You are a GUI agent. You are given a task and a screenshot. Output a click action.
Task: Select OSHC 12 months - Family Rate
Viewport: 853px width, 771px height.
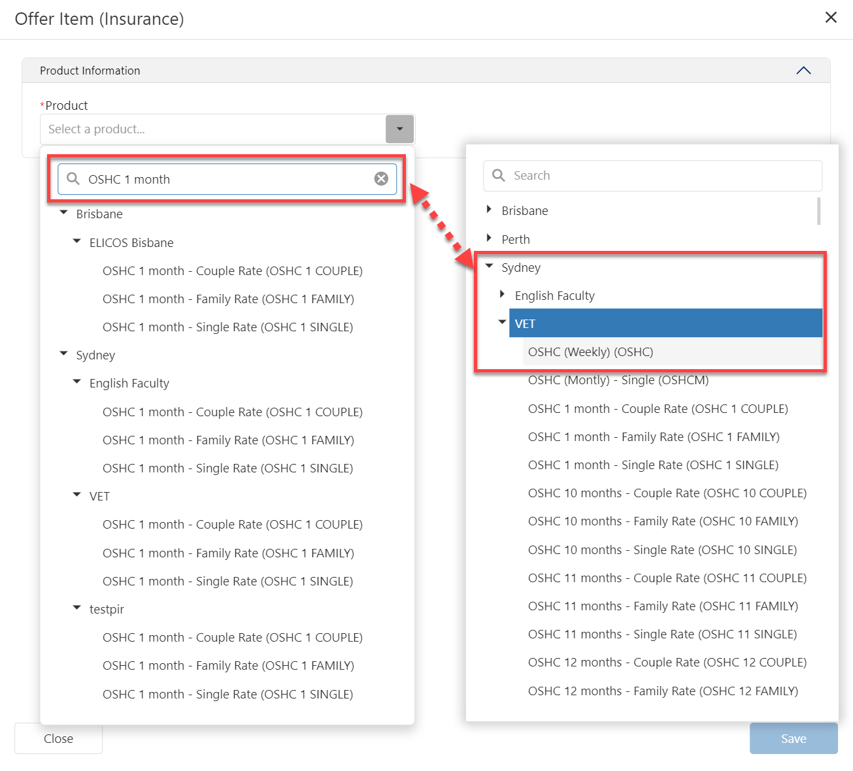[663, 691]
